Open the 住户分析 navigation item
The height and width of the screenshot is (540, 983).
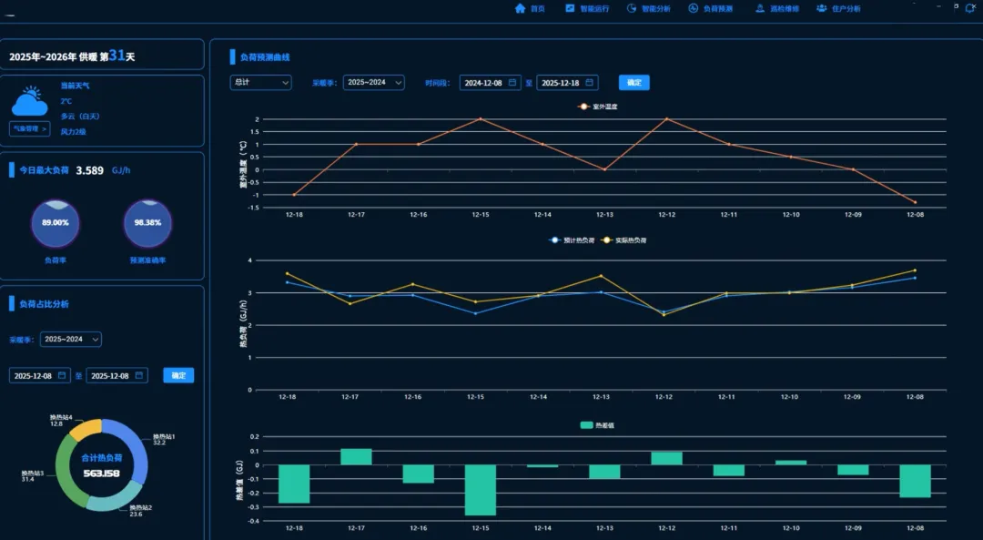(838, 8)
